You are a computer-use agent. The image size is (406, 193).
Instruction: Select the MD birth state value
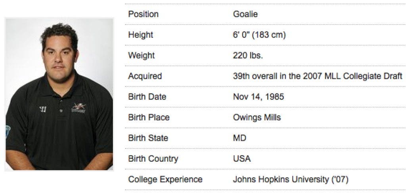(x=239, y=138)
